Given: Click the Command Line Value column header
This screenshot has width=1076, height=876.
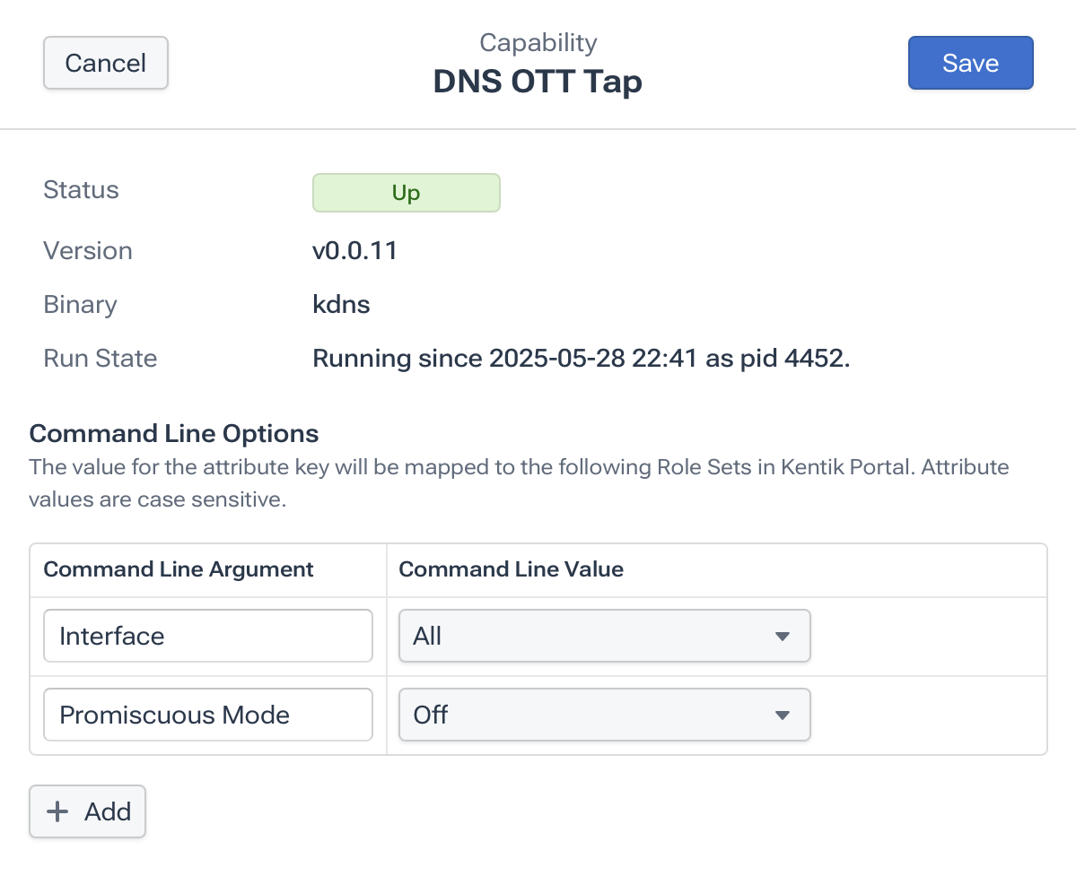Looking at the screenshot, I should pyautogui.click(x=511, y=569).
